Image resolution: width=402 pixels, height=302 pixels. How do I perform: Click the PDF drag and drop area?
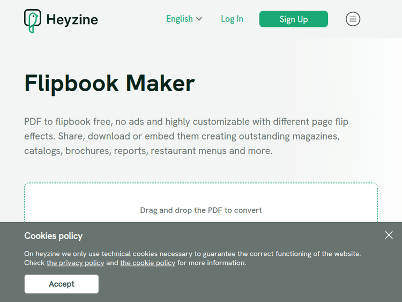pos(201,203)
